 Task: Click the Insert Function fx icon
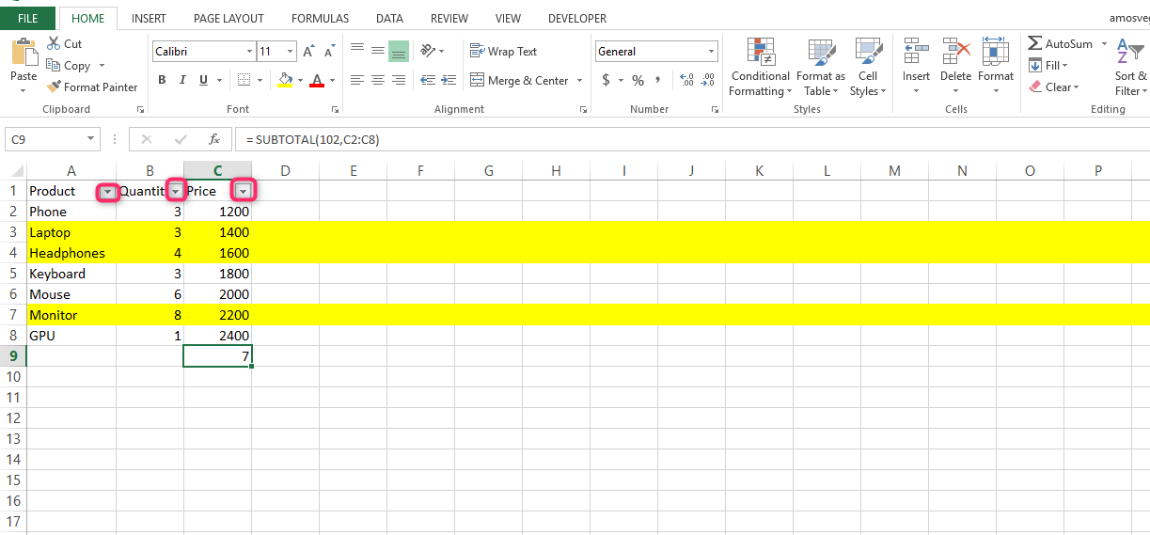214,139
